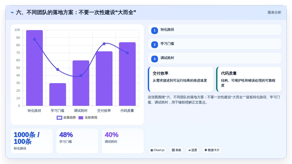Toggle the 当前表现 legend entry
The height and width of the screenshot is (164, 292).
click(x=88, y=117)
